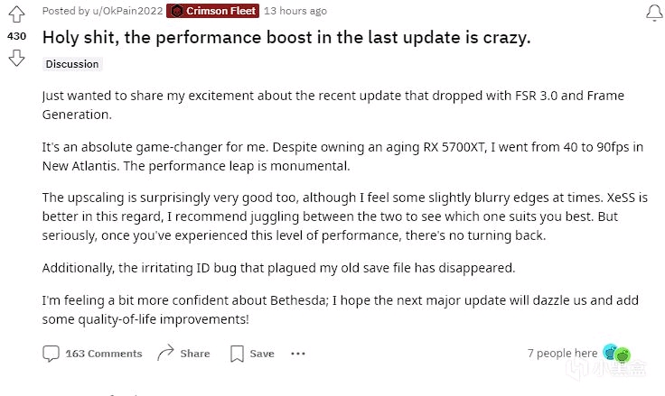This screenshot has height=396, width=665.
Task: Click the Crimson Fleet flair label
Action: 221,11
